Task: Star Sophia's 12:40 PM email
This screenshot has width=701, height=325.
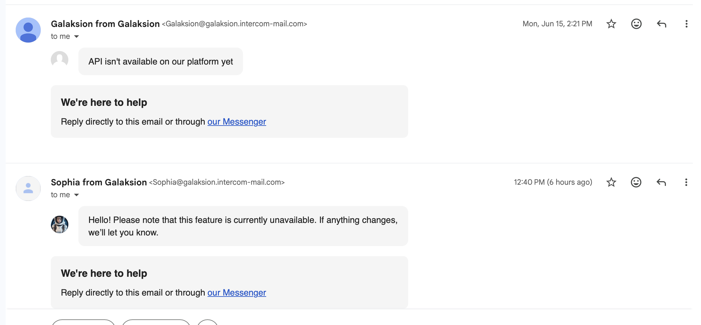Action: [x=611, y=182]
